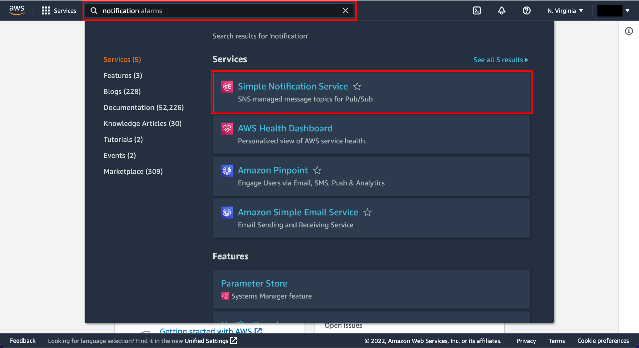639x348 pixels.
Task: Click the Amazon Simple Email Service icon
Action: (226, 212)
